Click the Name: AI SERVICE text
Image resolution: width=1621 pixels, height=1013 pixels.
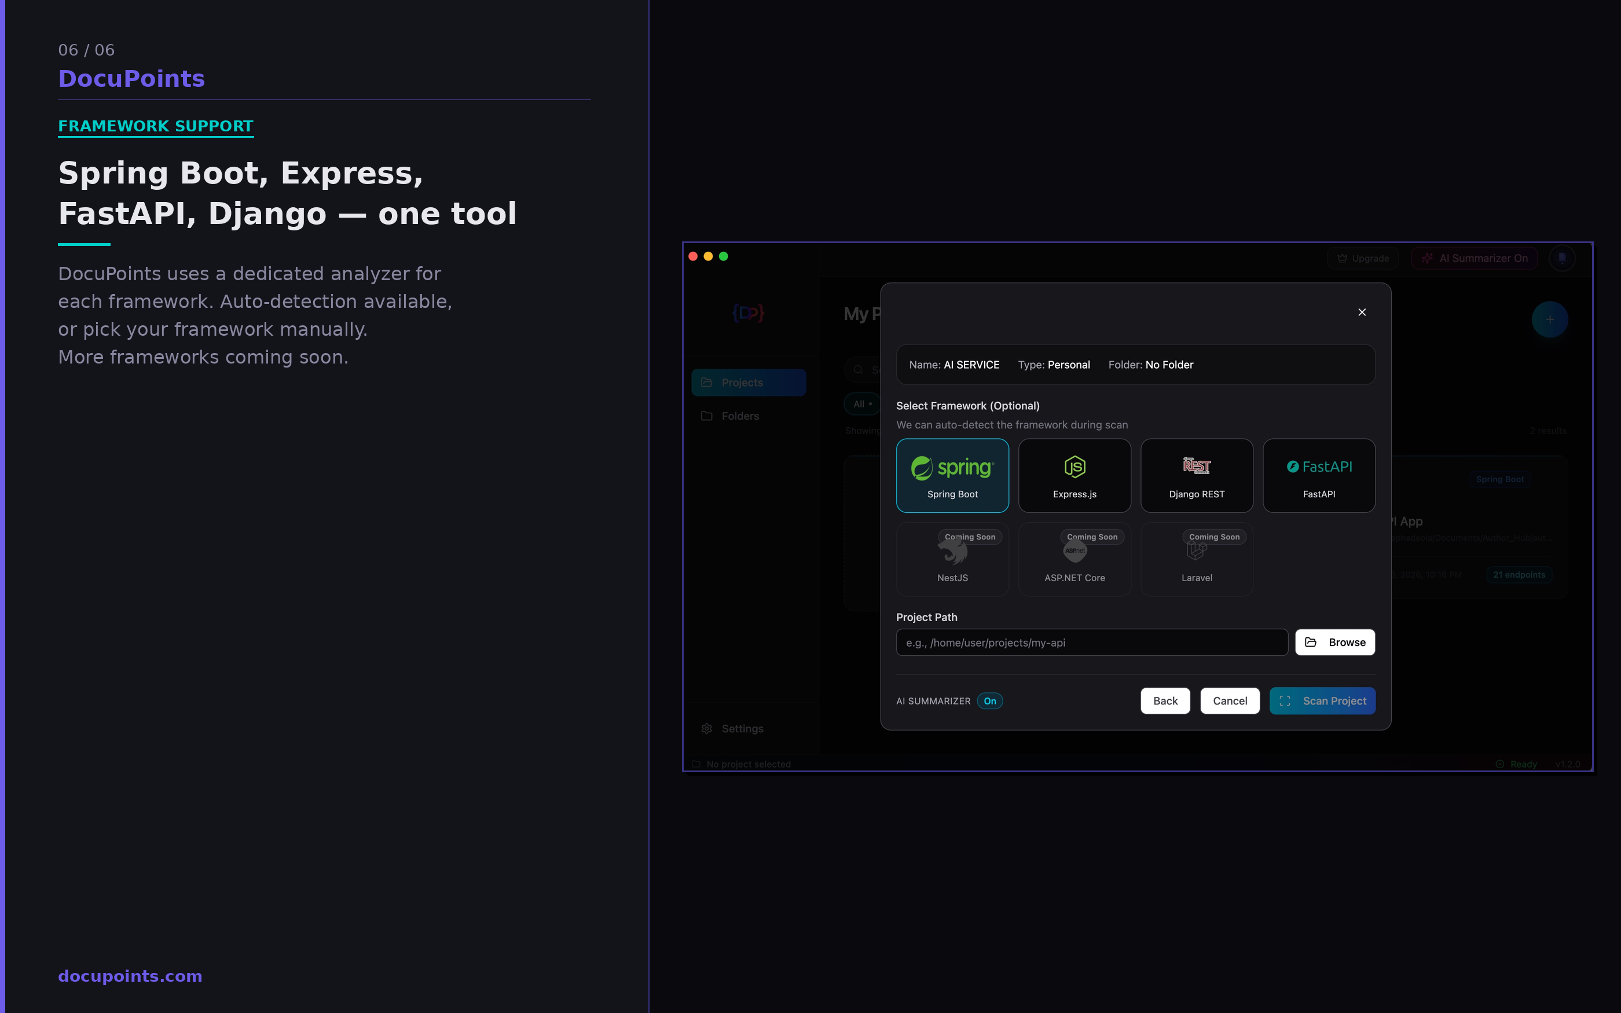click(954, 365)
